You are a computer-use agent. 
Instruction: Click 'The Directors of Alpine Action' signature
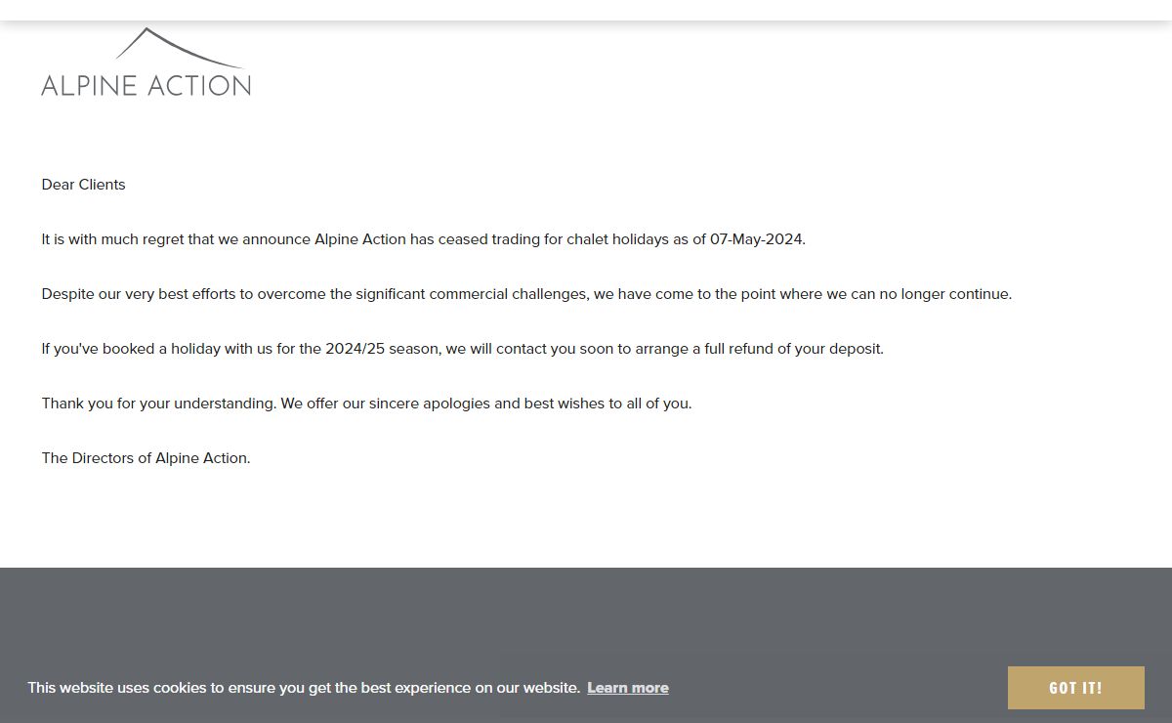pyautogui.click(x=146, y=458)
